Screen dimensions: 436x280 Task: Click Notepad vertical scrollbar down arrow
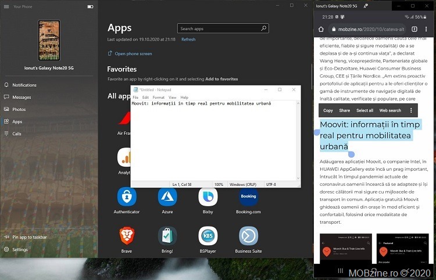pyautogui.click(x=298, y=178)
